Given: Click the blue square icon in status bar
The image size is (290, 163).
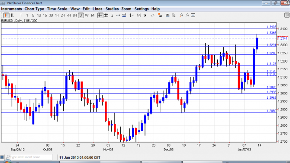Looking at the screenshot, I should (2, 157).
